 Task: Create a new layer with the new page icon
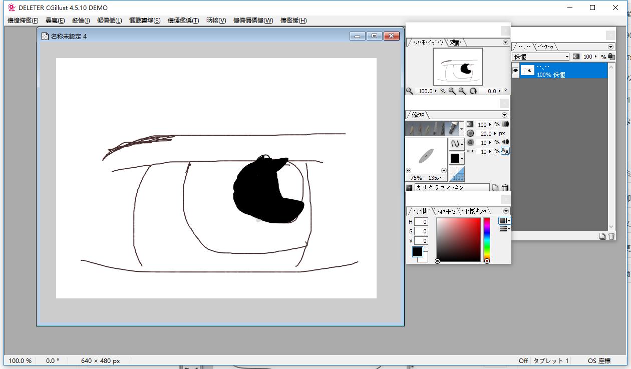pos(602,236)
